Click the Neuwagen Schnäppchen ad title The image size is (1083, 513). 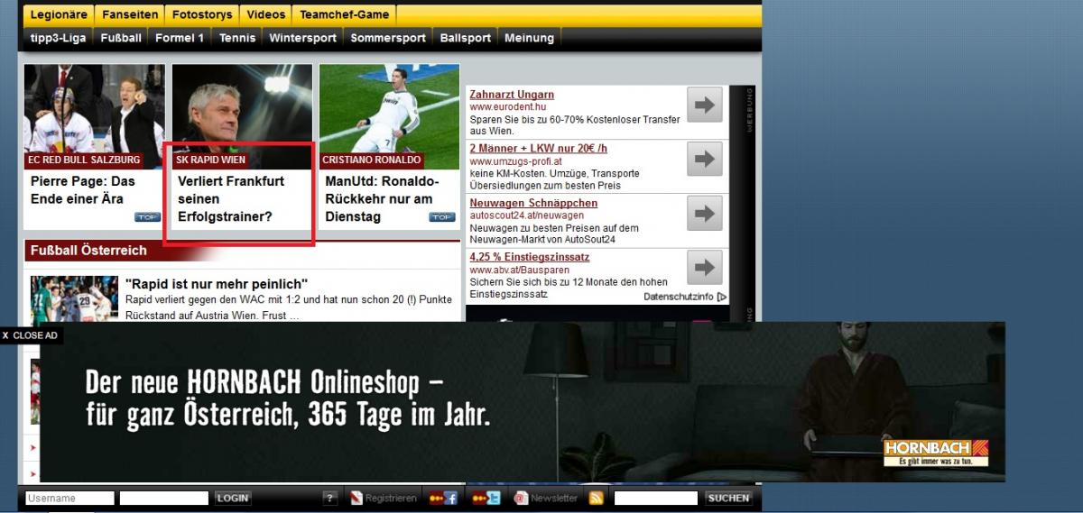point(533,203)
